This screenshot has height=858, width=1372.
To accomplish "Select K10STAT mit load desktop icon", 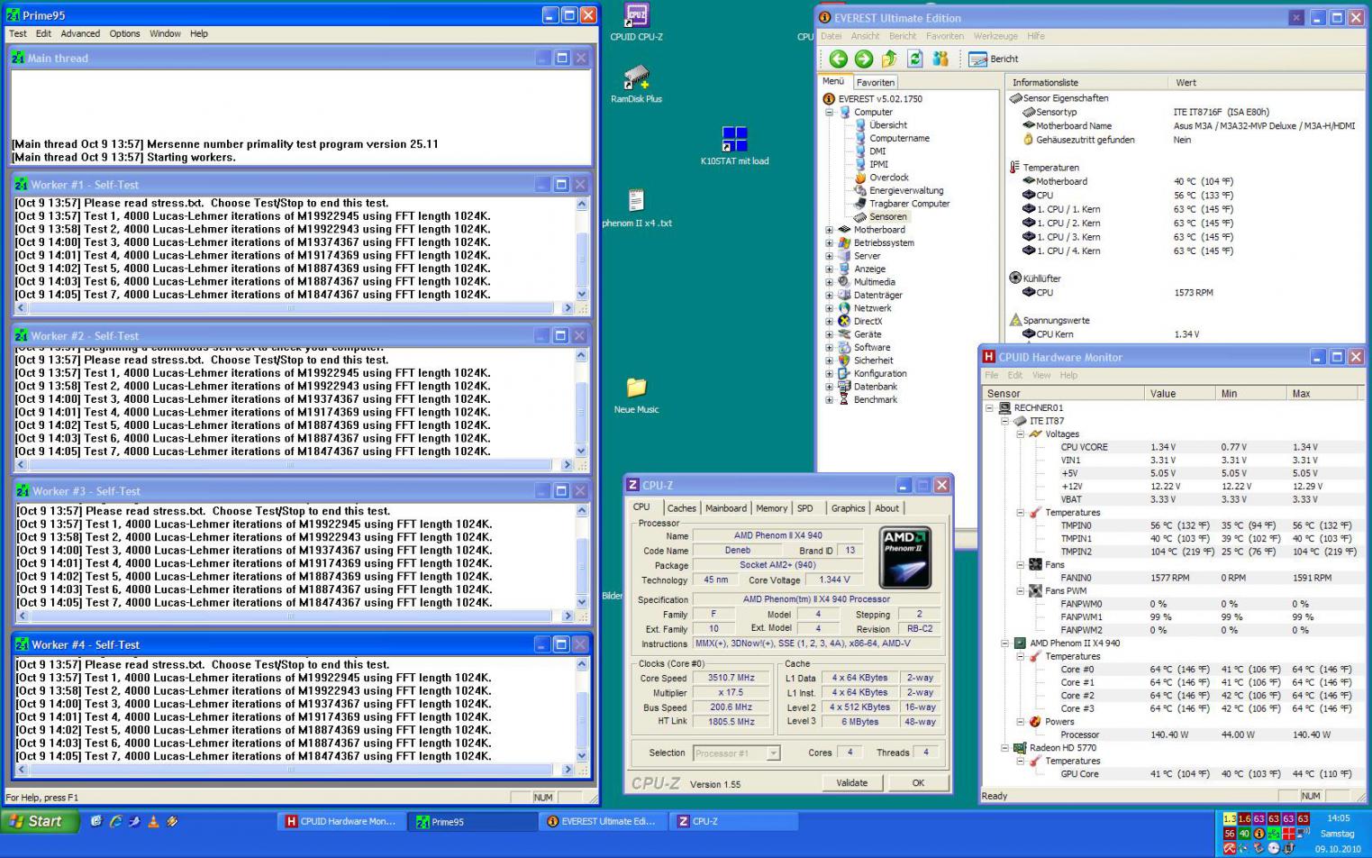I will click(734, 146).
